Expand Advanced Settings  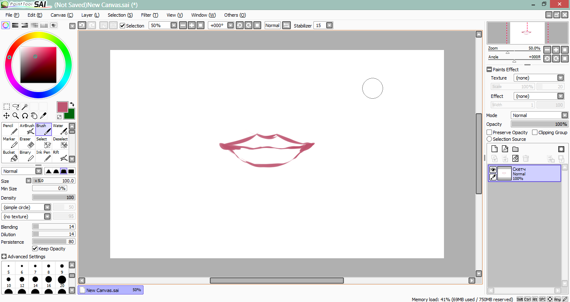point(4,257)
